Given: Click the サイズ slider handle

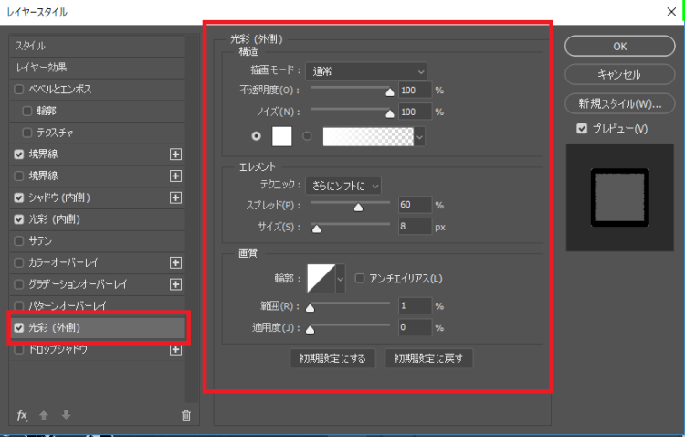Looking at the screenshot, I should point(316,229).
